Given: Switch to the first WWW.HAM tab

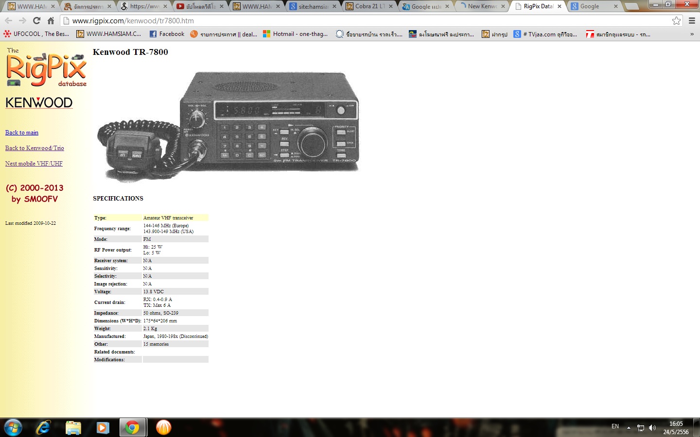Looking at the screenshot, I should pos(31,6).
